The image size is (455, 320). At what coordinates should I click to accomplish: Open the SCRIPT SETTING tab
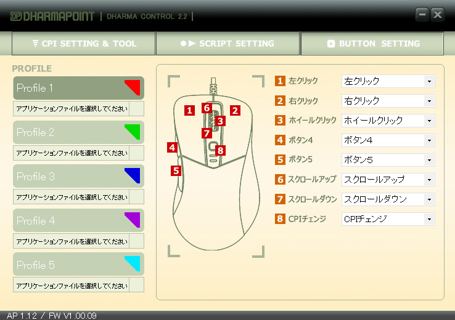pos(227,44)
